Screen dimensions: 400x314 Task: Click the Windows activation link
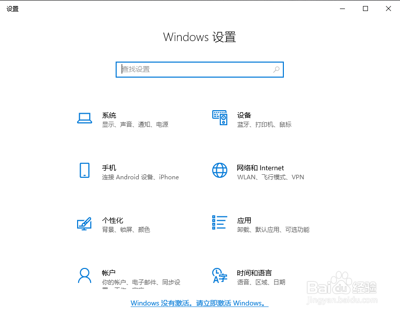click(199, 303)
